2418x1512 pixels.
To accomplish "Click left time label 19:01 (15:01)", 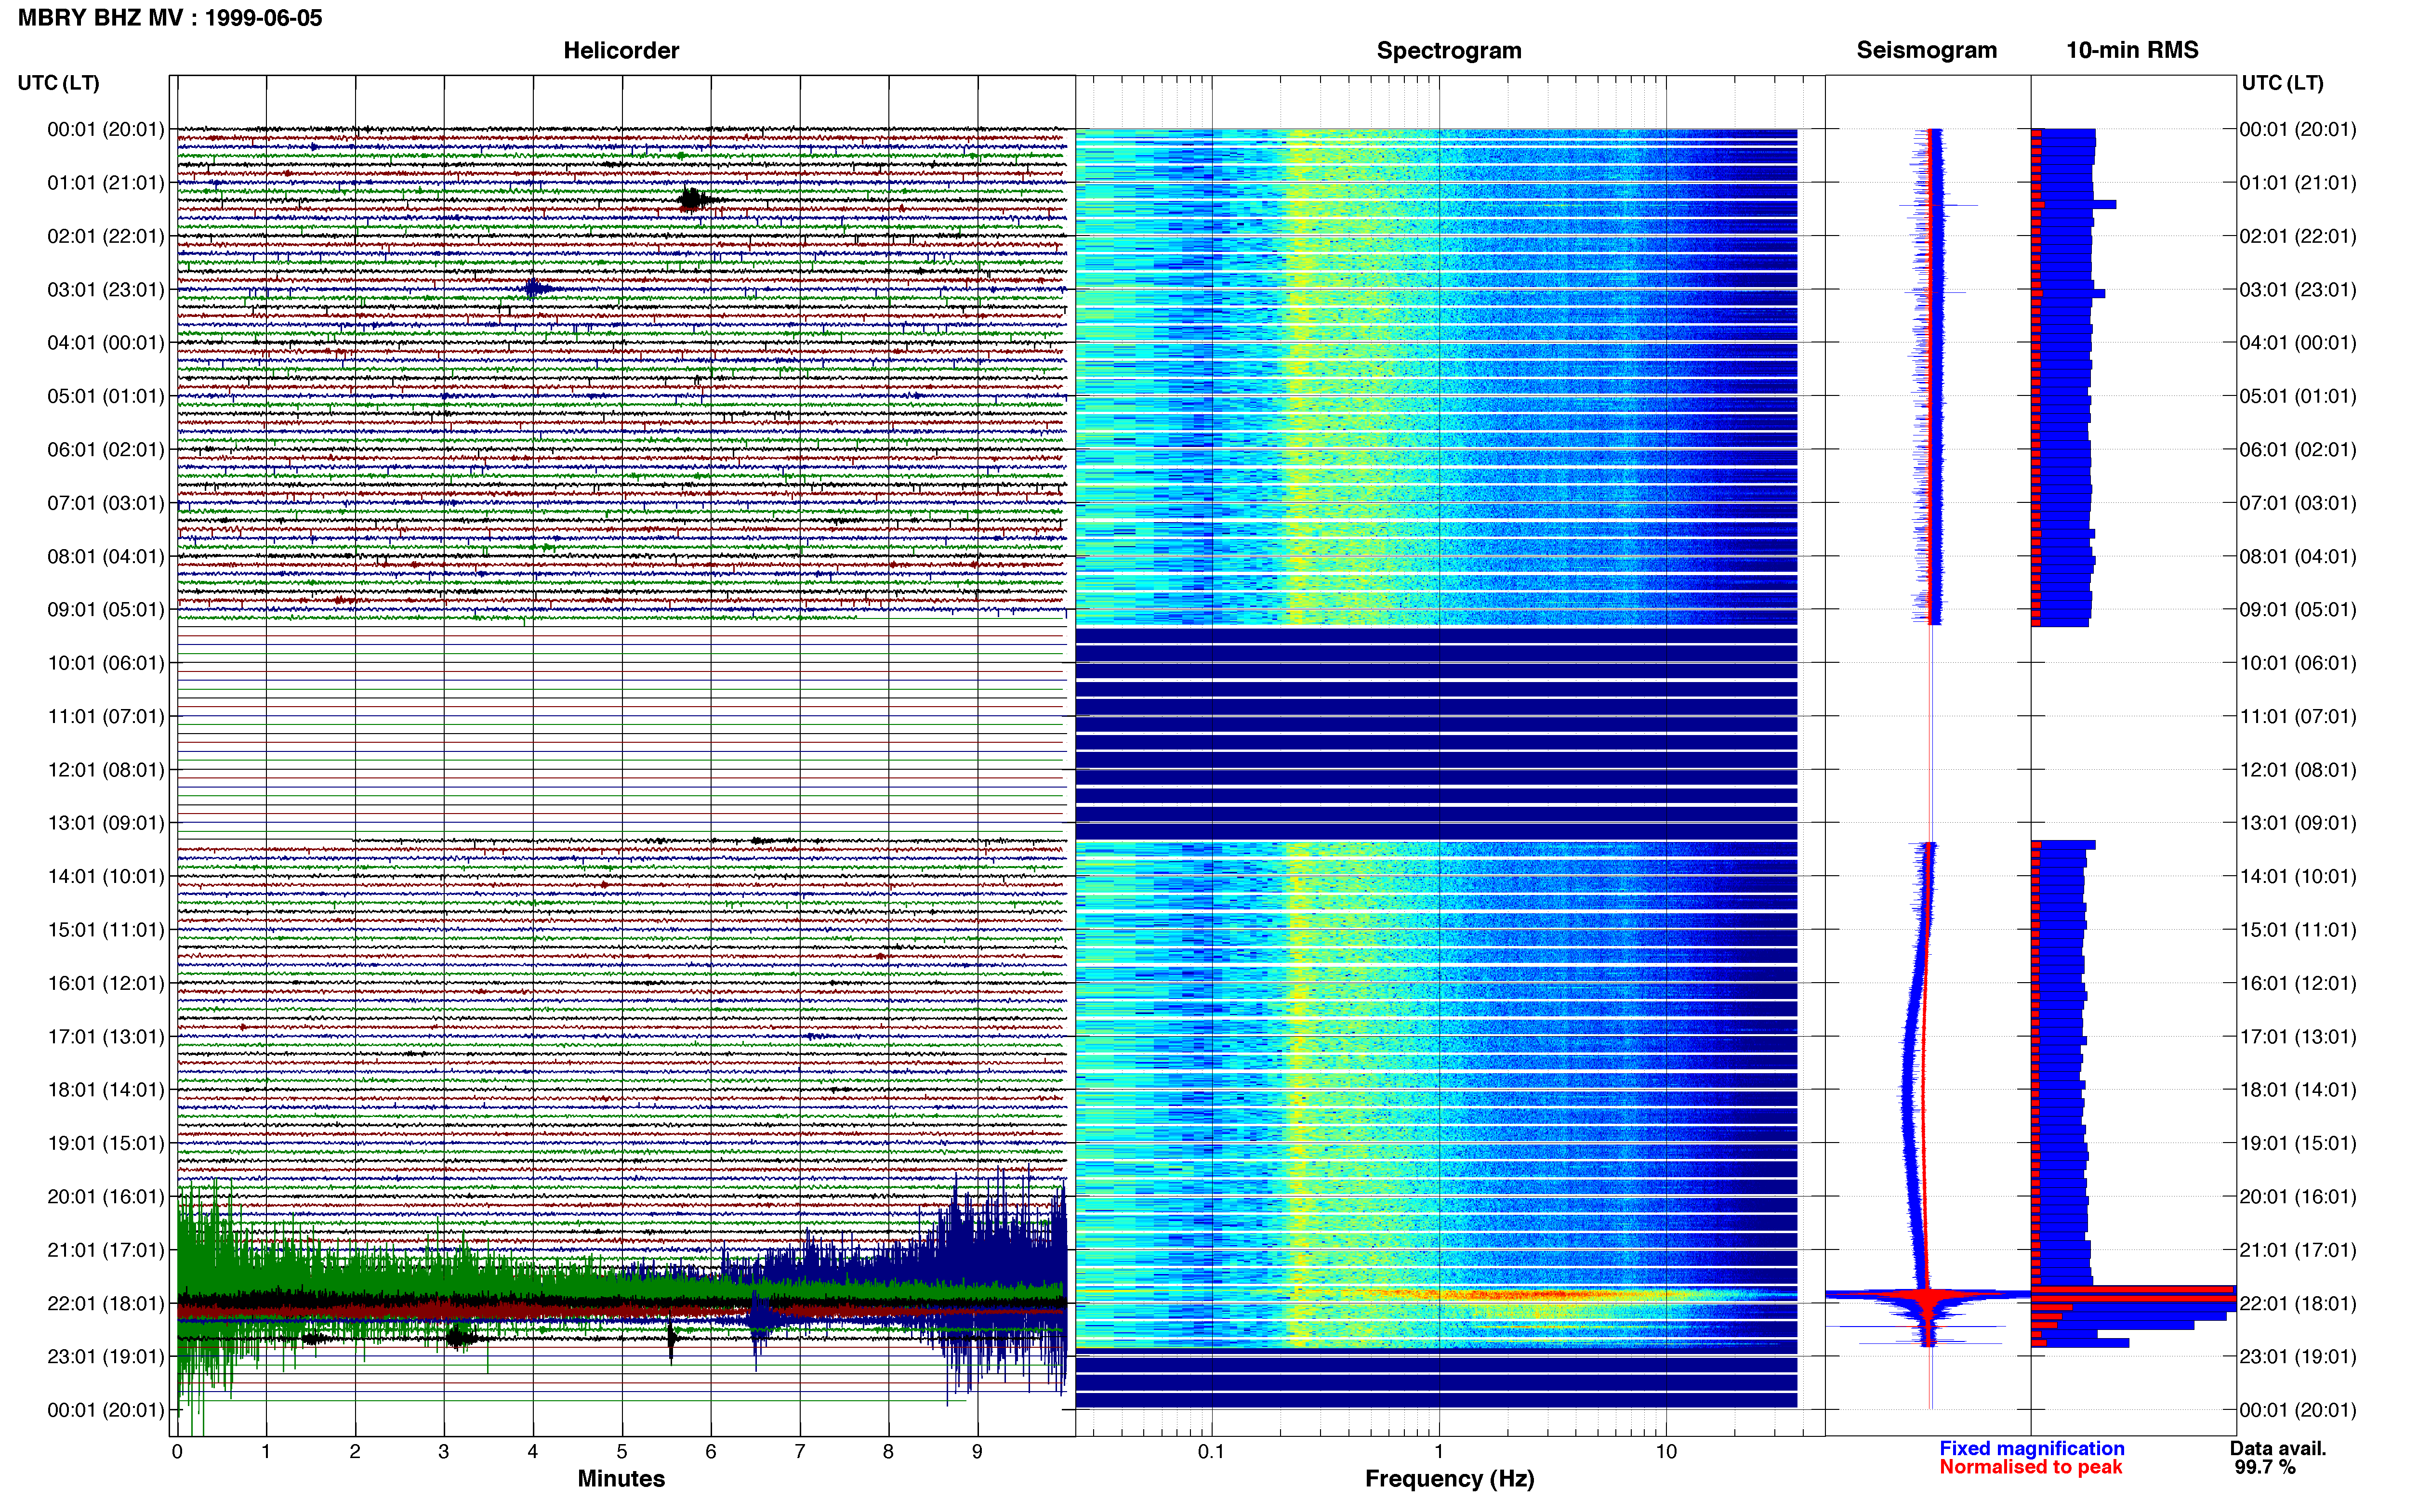I will click(x=106, y=1143).
